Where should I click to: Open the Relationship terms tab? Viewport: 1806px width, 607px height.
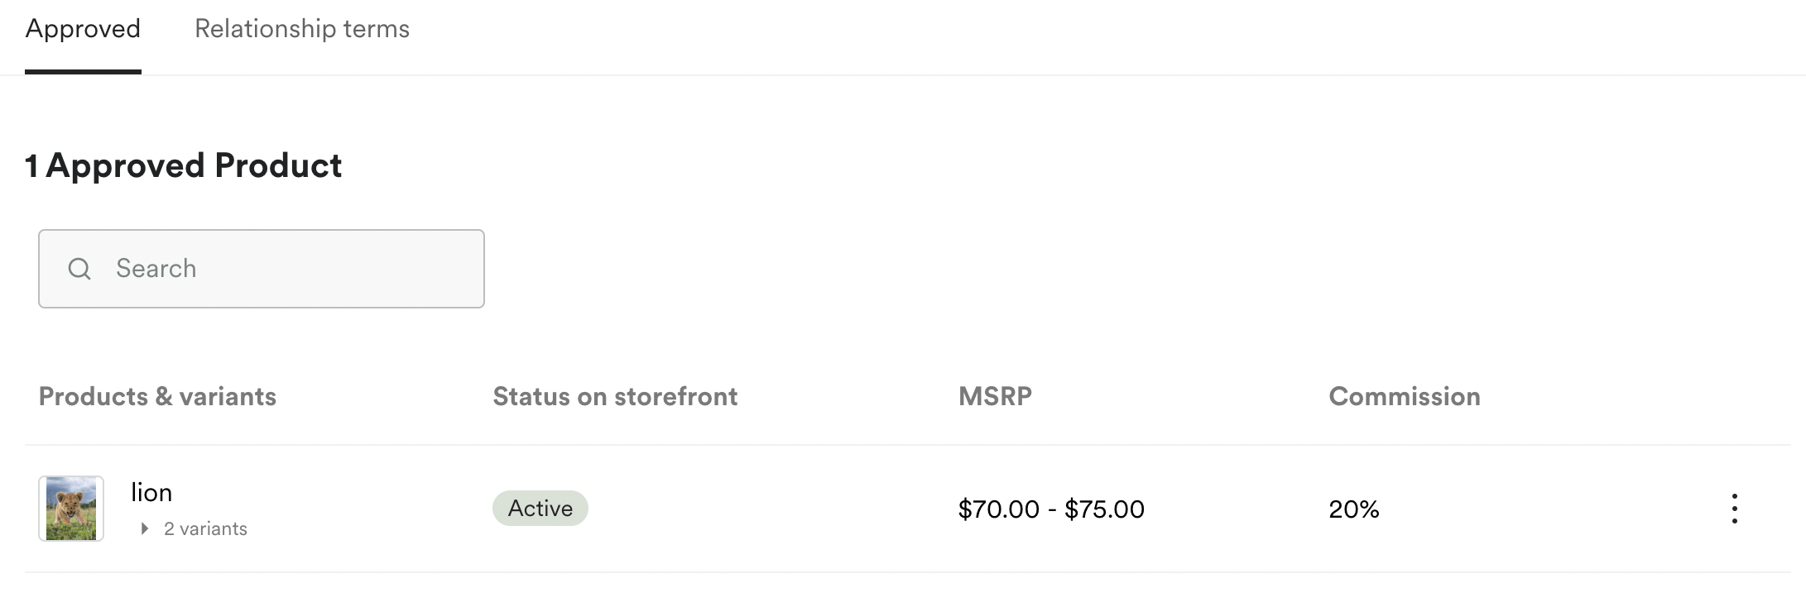click(302, 29)
